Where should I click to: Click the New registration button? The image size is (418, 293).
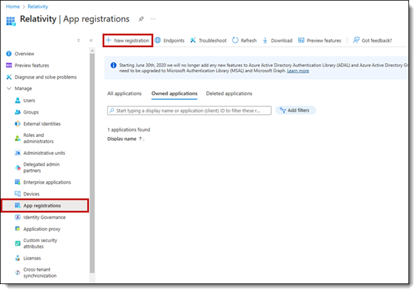coord(128,41)
